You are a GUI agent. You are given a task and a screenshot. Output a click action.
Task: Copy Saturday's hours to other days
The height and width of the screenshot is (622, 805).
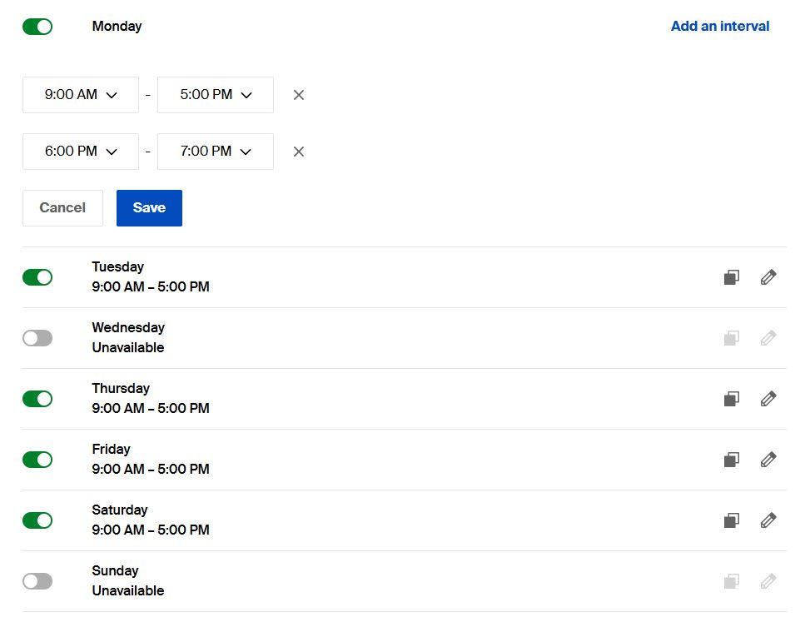coord(731,520)
